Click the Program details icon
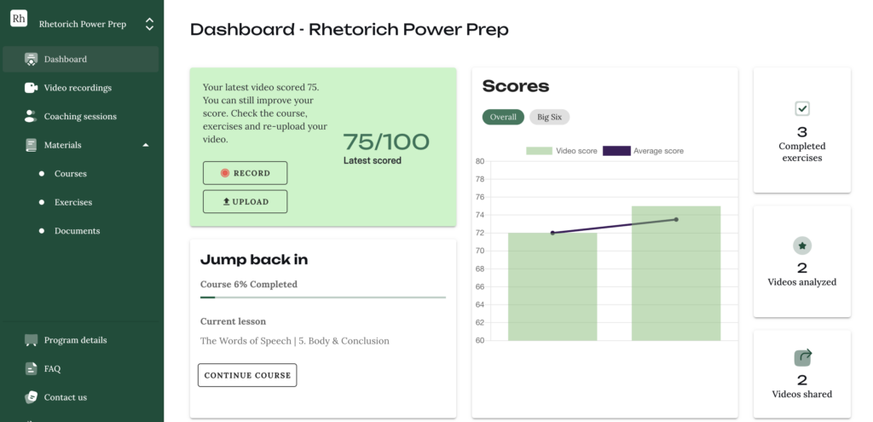Viewport: 873px width, 422px height. 32,340
